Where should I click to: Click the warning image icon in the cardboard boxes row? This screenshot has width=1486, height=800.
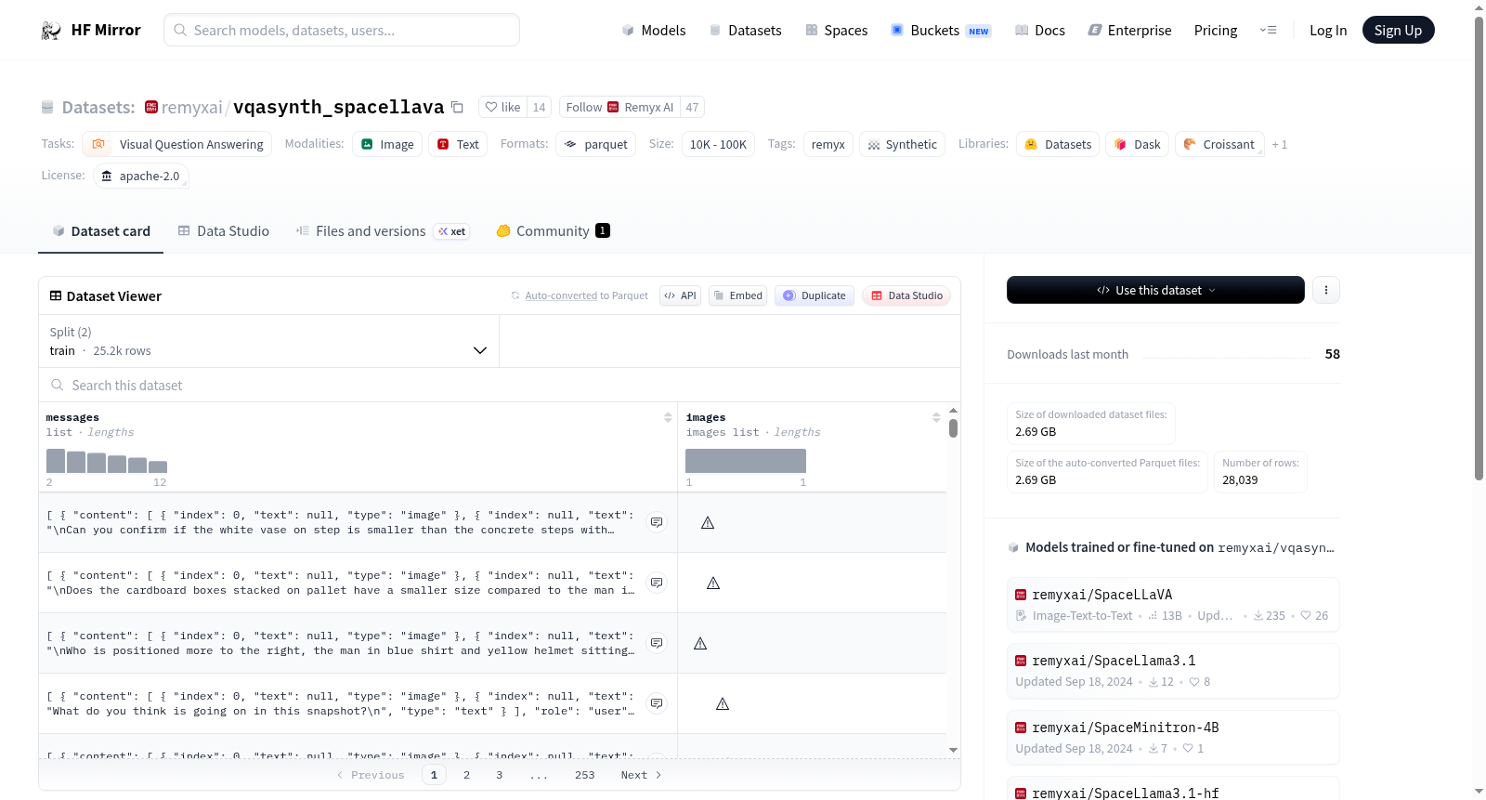pos(713,583)
